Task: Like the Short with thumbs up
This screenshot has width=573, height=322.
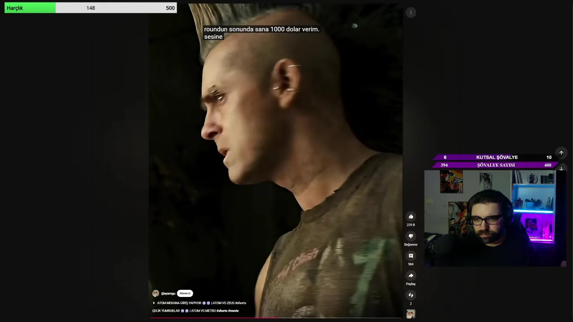Action: coord(411,216)
